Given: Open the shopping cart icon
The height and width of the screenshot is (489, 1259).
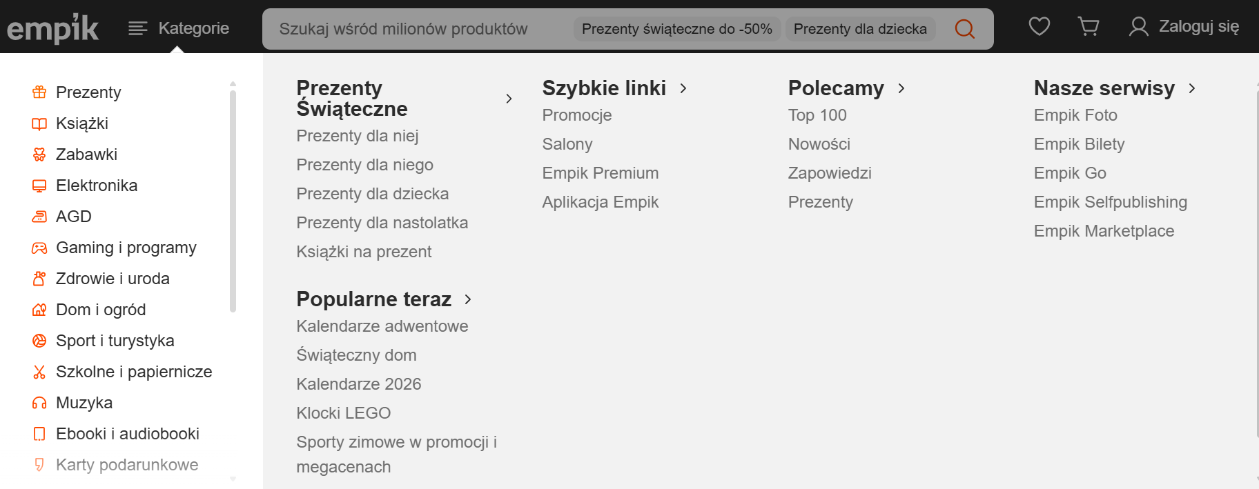Looking at the screenshot, I should pos(1089,26).
